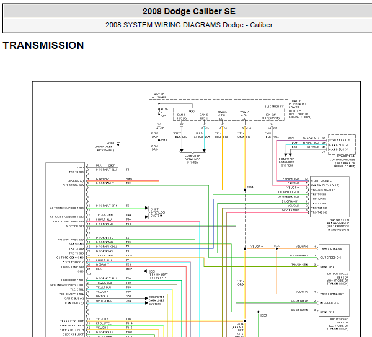The height and width of the screenshot is (337, 372).
Task: Click "START ENABLE" in the Powertrain Control Module box
Action: [339, 140]
